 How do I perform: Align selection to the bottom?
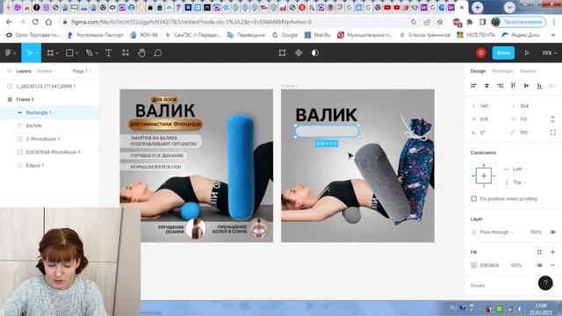539,86
